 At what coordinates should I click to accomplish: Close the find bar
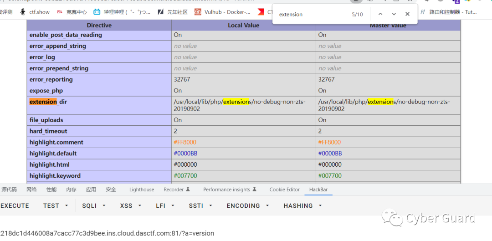point(407,14)
